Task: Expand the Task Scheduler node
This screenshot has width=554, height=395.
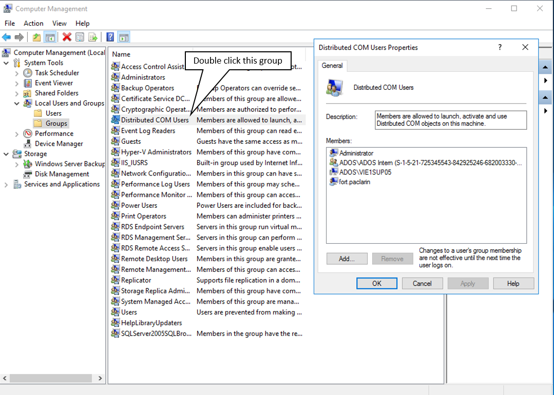Action: [17, 73]
